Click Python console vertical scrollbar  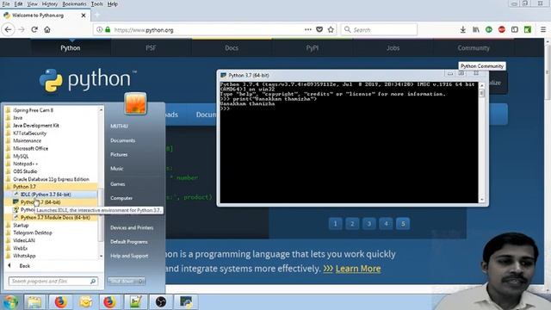click(x=482, y=142)
